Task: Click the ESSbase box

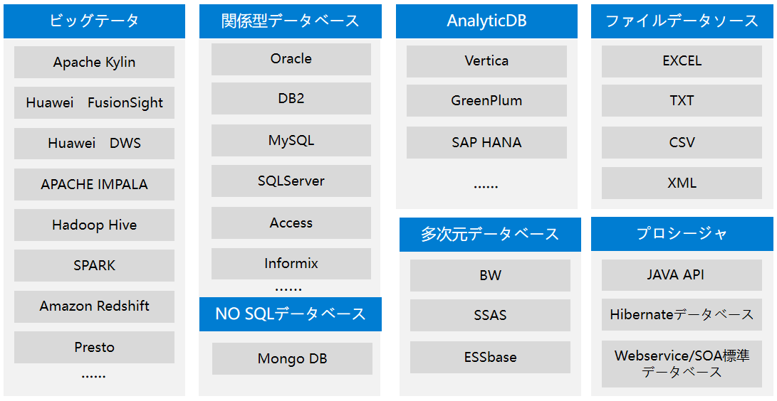Action: 490,357
